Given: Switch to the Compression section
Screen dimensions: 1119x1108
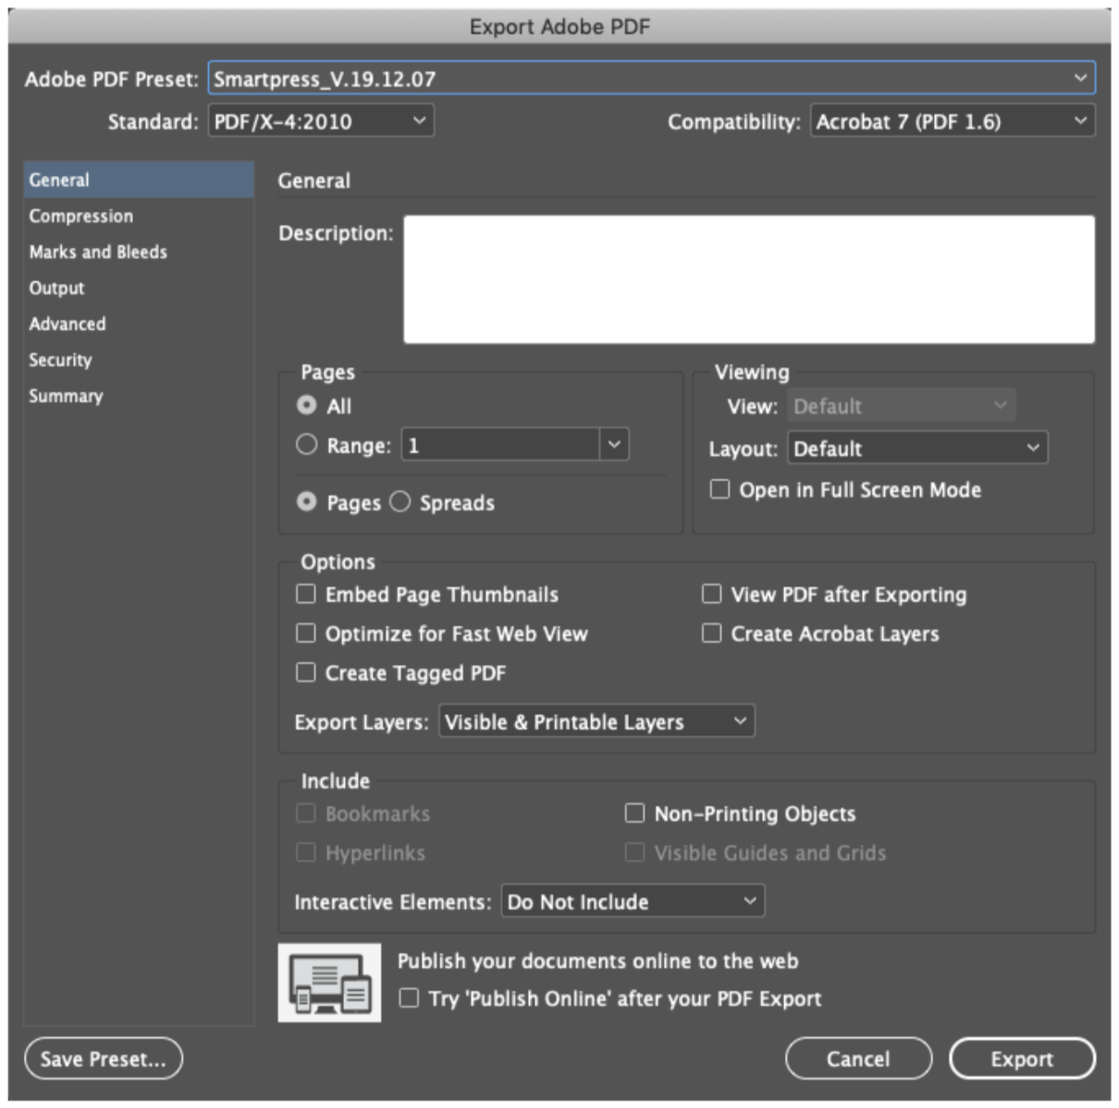Looking at the screenshot, I should tap(81, 215).
